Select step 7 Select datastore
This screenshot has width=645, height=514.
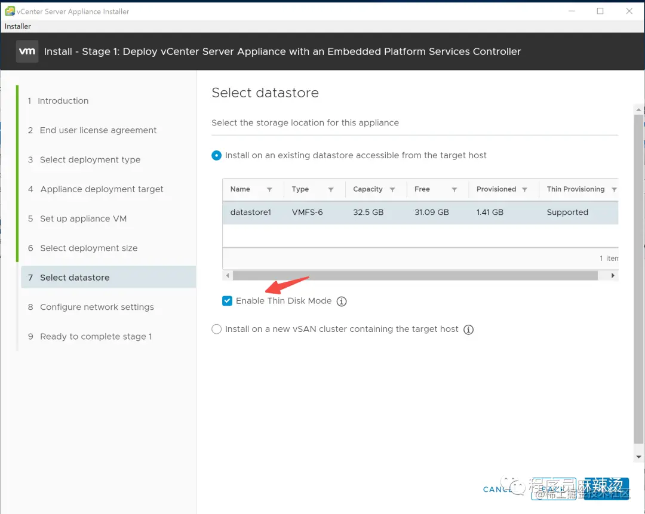pyautogui.click(x=108, y=278)
